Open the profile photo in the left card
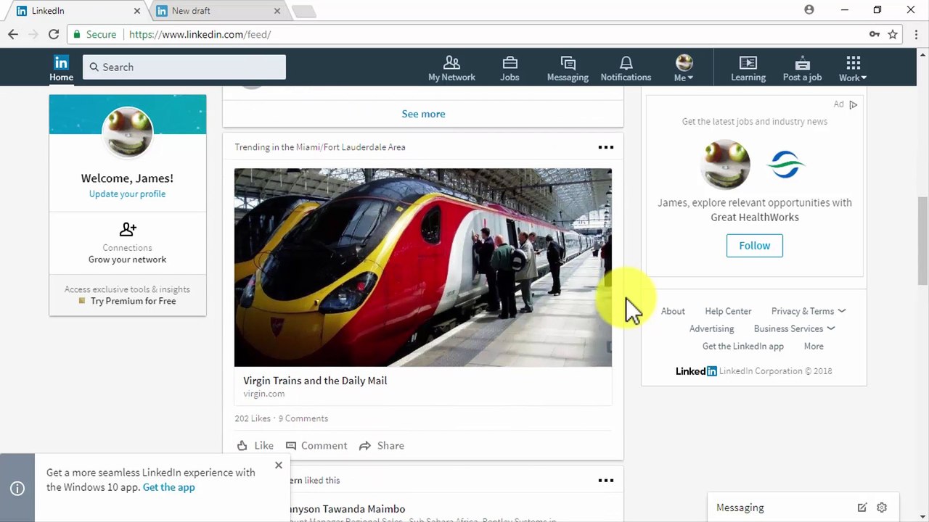Image resolution: width=929 pixels, height=522 pixels. click(x=127, y=133)
